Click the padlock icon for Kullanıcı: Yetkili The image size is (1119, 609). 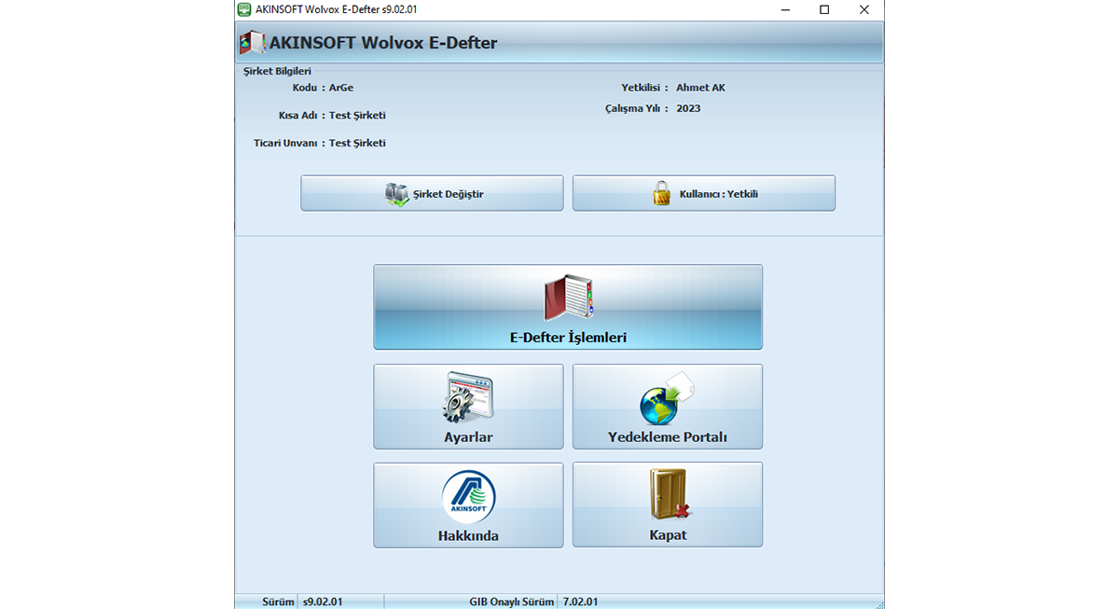point(661,194)
